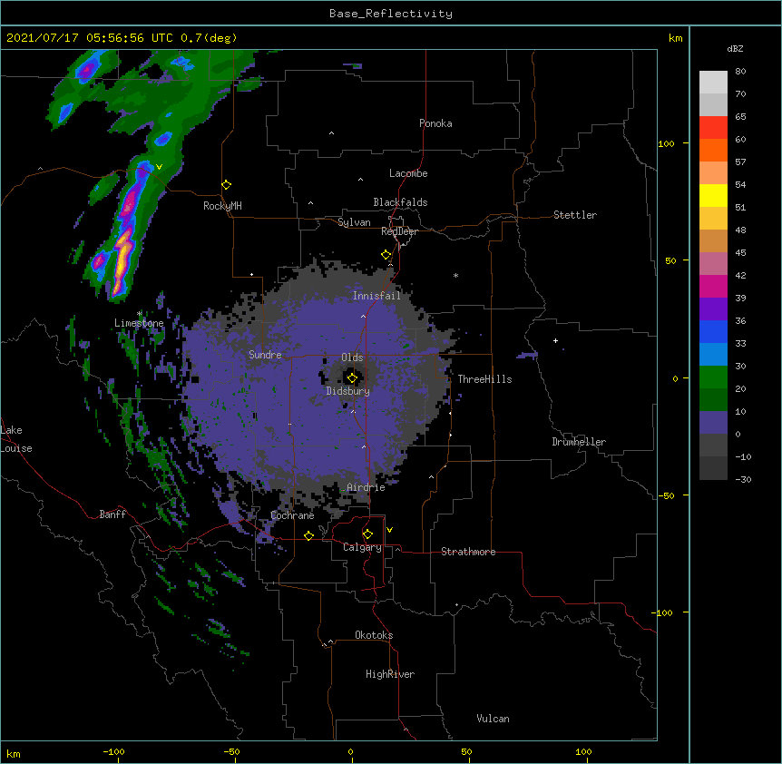Screen dimensions: 782x764
Task: Click the white plus marker northwest of Drumheller
Action: [555, 340]
